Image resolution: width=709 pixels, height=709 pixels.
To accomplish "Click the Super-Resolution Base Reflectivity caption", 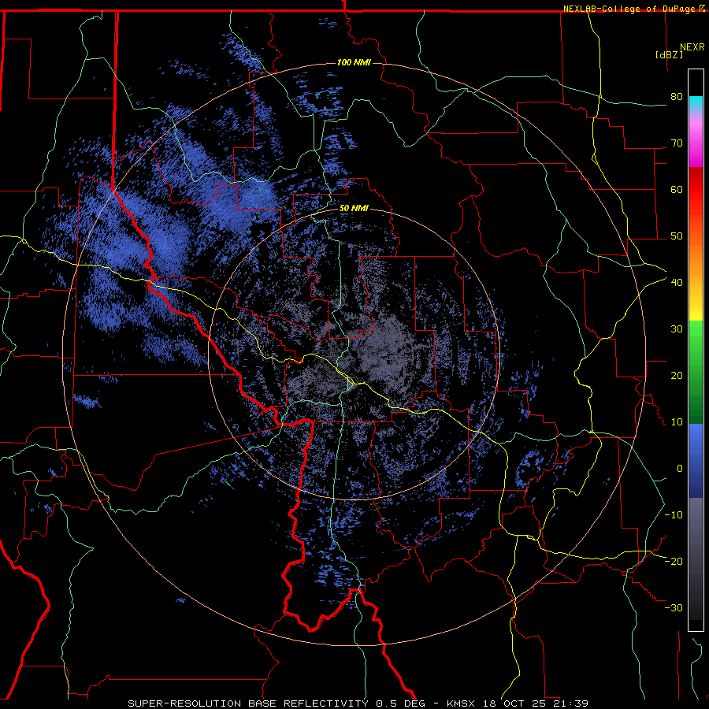I will tap(248, 703).
